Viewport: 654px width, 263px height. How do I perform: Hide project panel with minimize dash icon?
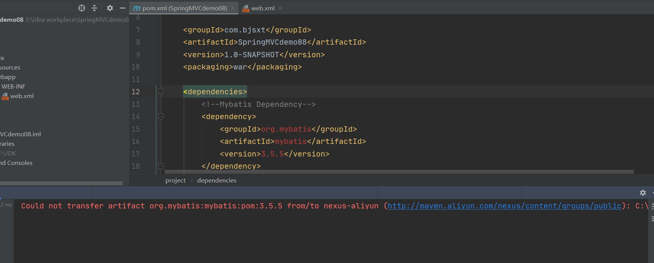click(x=123, y=8)
